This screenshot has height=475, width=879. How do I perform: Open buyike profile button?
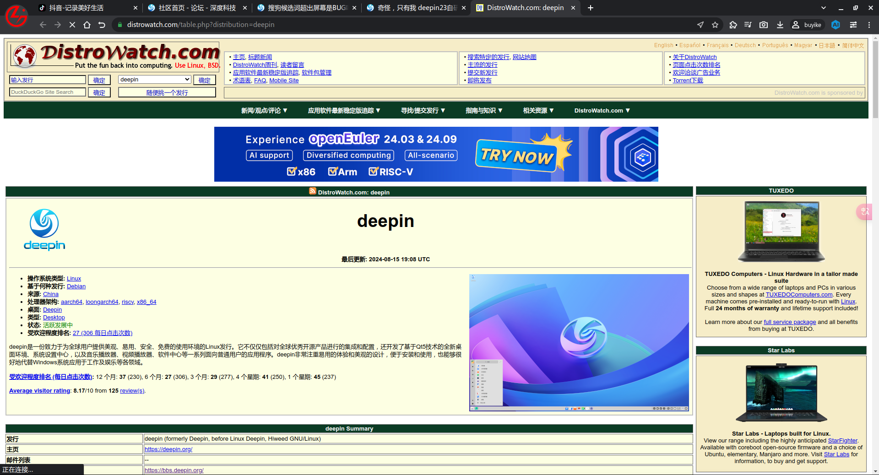[807, 25]
